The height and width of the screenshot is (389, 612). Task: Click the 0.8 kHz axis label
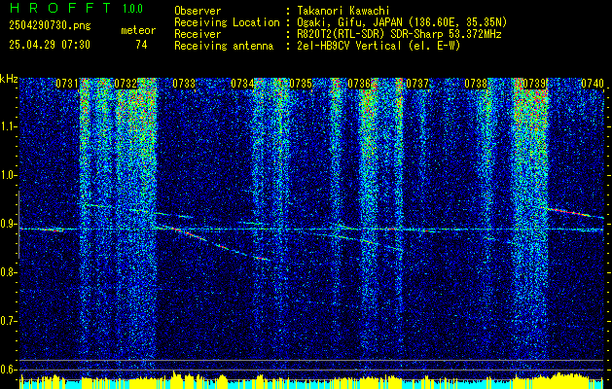[8, 272]
